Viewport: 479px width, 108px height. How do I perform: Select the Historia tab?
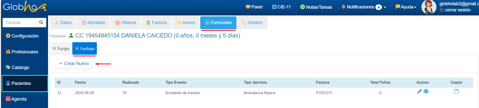point(126,23)
